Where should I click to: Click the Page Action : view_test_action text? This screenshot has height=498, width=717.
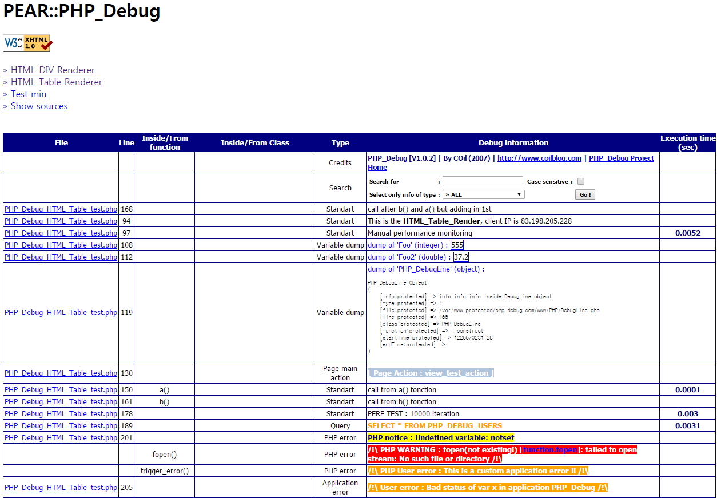(431, 373)
